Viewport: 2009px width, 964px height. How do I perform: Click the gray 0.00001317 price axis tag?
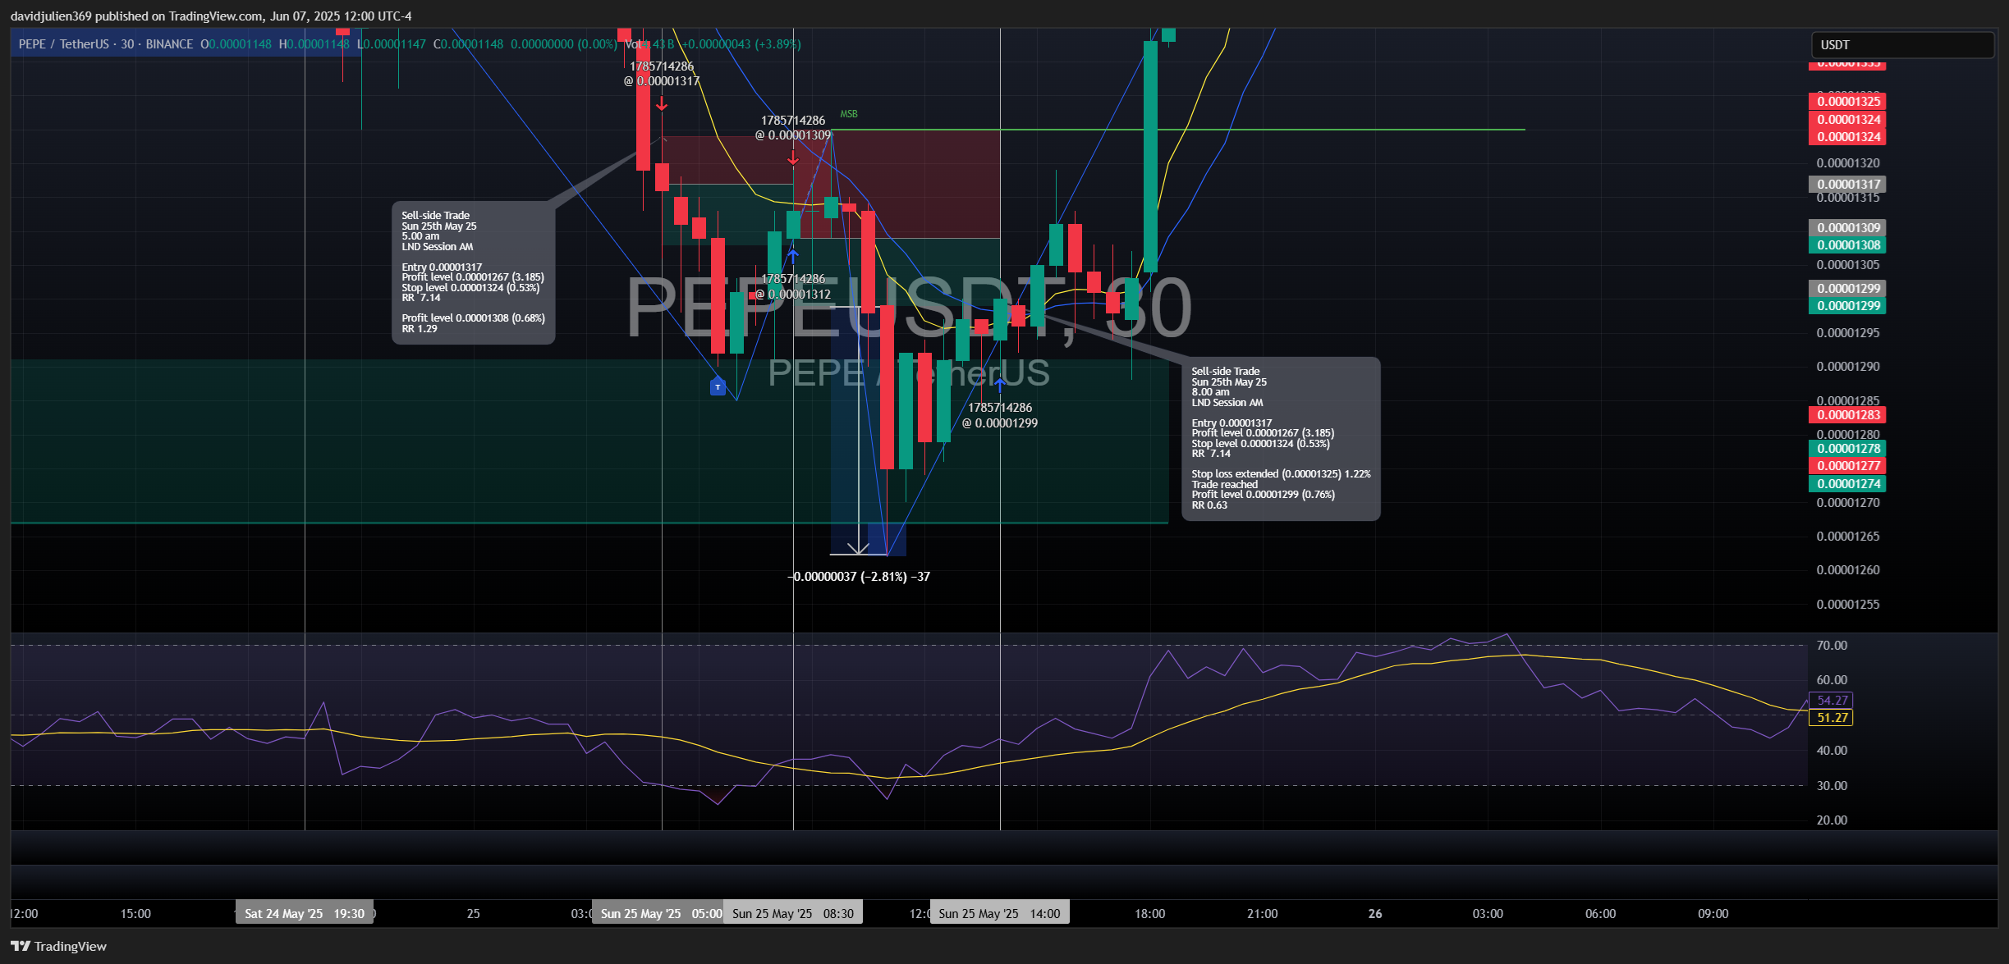[1847, 185]
